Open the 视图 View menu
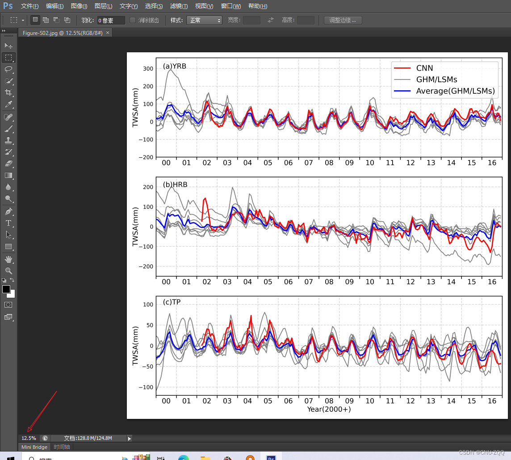Screen dimensions: 511x460 (204, 6)
